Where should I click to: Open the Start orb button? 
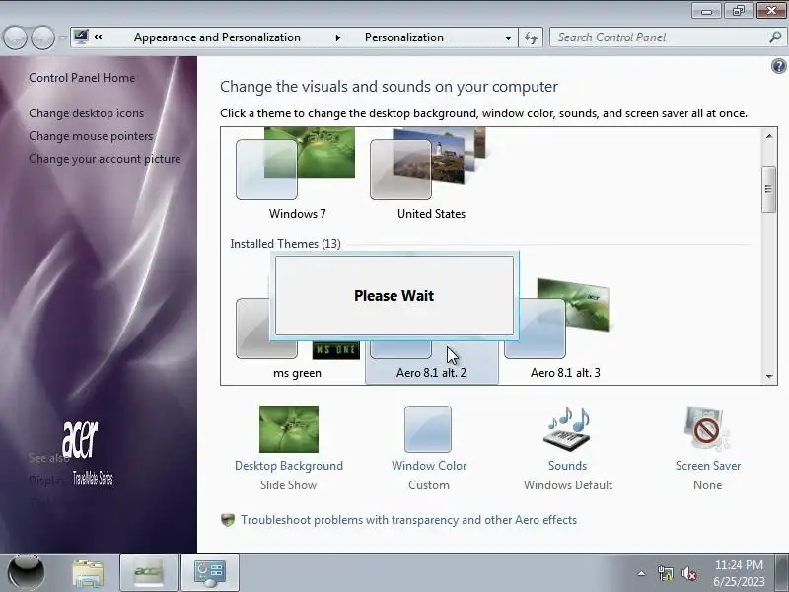coord(27,572)
